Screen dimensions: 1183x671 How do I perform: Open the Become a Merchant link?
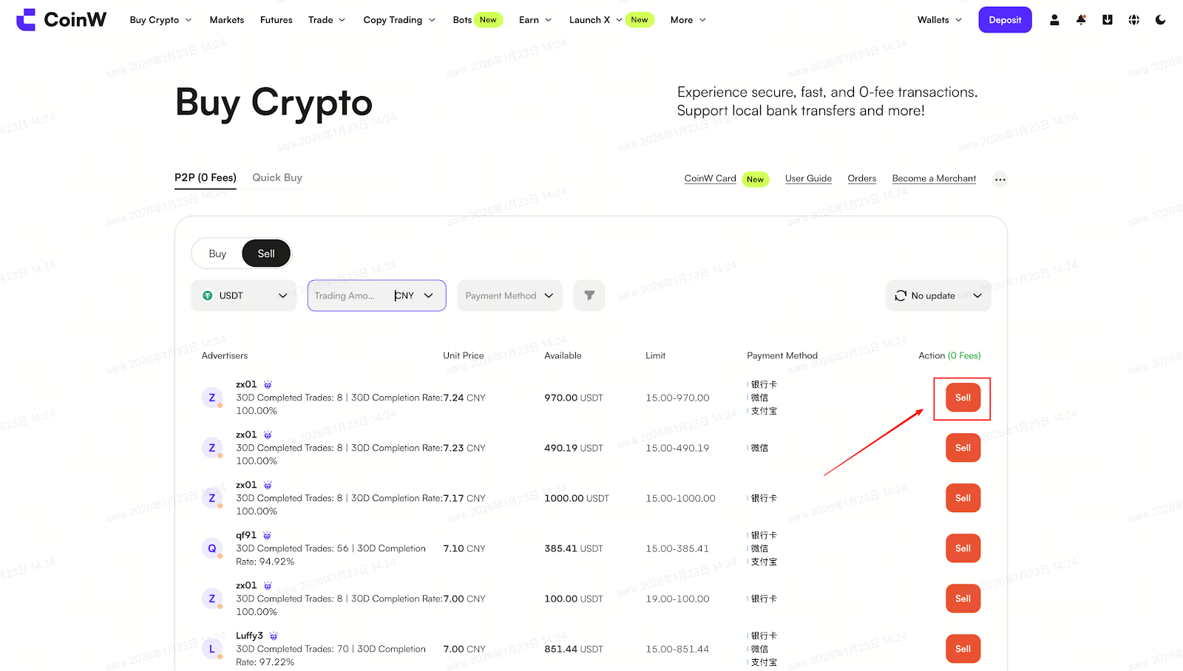(x=934, y=179)
